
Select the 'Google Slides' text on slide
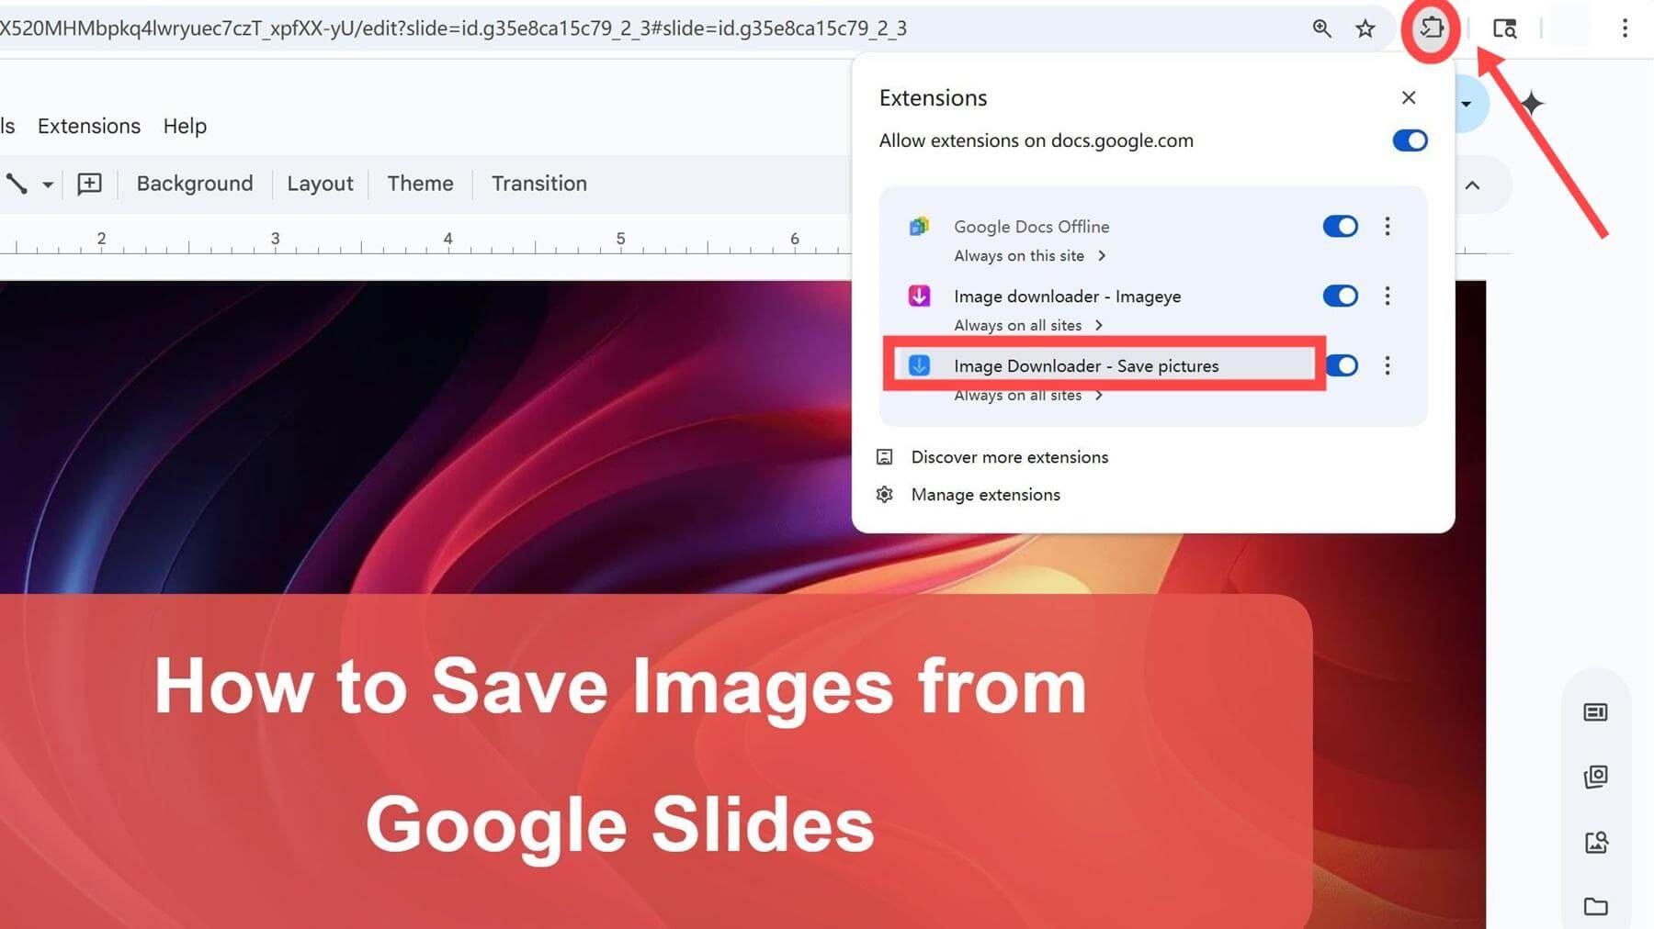[620, 824]
